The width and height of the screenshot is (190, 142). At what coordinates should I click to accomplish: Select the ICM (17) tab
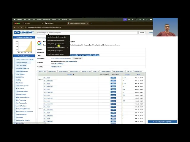(x=129, y=72)
